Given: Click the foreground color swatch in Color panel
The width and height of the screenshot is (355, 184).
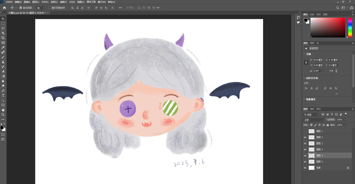Looking at the screenshot, I should point(306,20).
